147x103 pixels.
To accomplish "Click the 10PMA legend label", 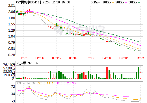I will click(107, 2).
